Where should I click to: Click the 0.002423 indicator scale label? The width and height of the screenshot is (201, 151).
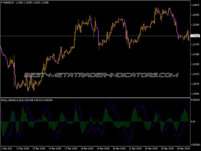(x=195, y=100)
